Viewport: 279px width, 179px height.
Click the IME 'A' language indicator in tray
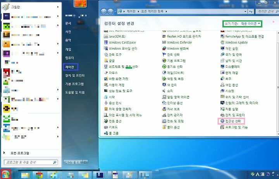point(258,174)
